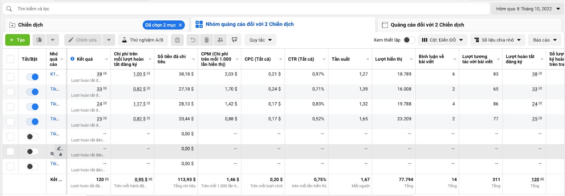Viewport: 565px width, 196px height.
Task: Click the Chỉnh sửa button
Action: click(x=83, y=40)
